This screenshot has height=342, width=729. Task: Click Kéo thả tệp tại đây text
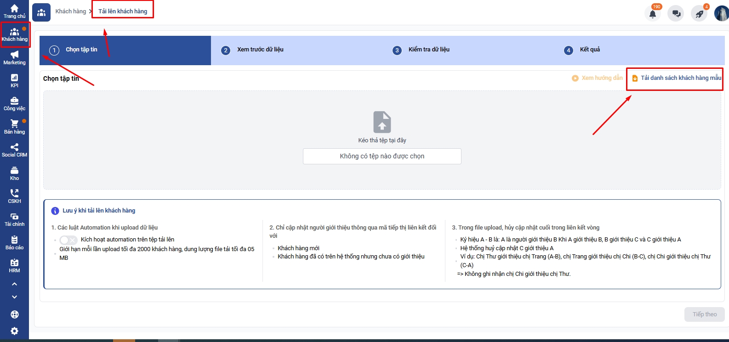pos(382,140)
